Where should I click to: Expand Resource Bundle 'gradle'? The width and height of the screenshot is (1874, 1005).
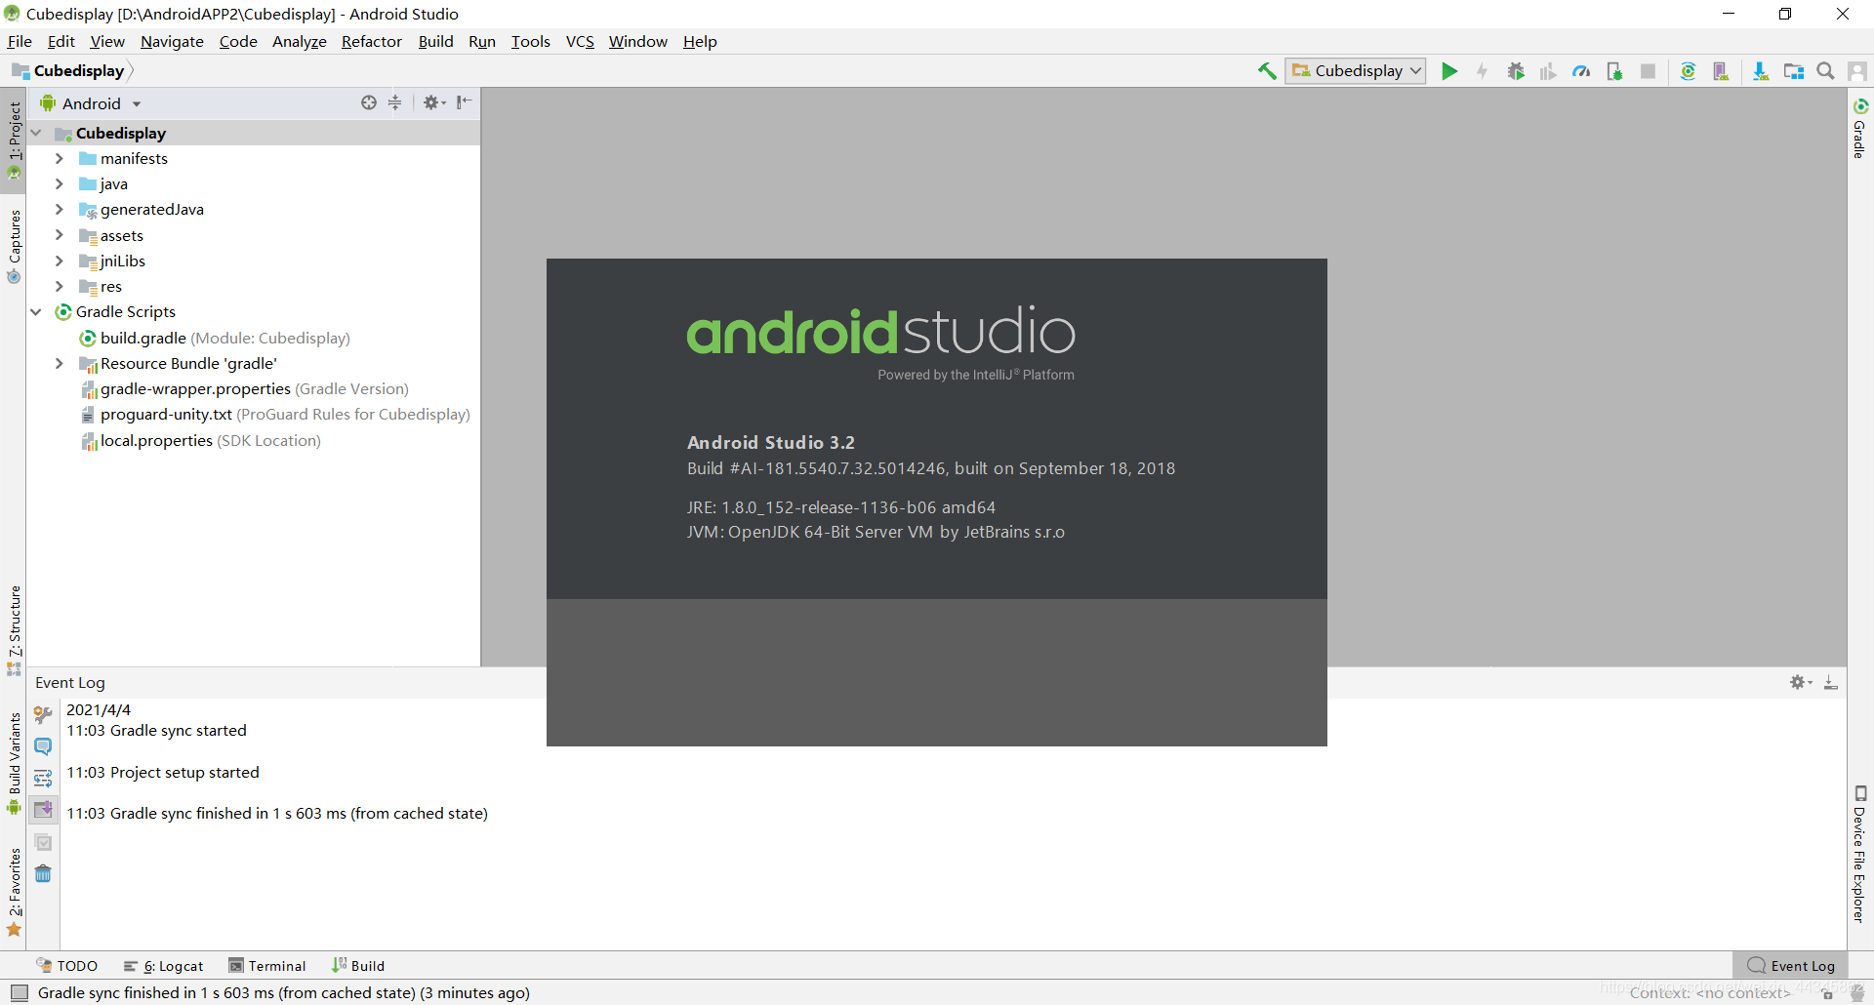[60, 363]
